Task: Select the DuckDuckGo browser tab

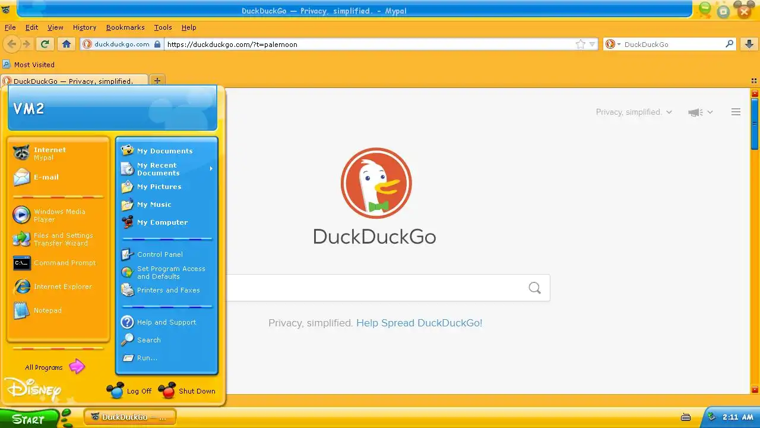Action: tap(74, 81)
